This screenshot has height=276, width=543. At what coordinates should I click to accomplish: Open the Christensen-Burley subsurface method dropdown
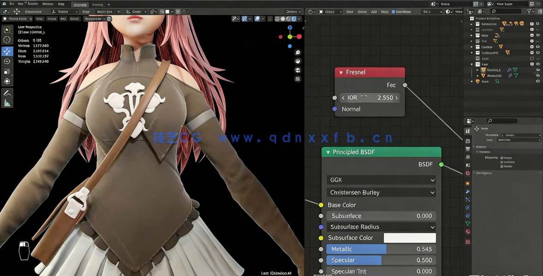coord(381,192)
